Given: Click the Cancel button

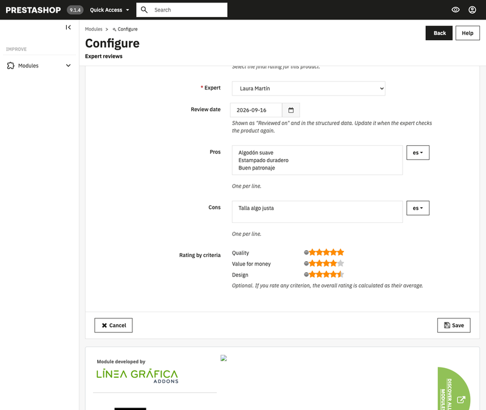Looking at the screenshot, I should (114, 325).
